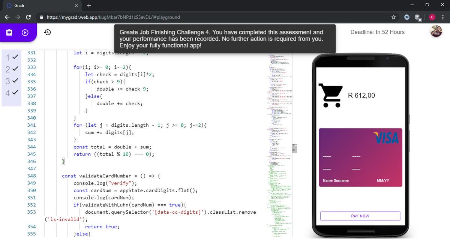Screen dimensions: 450x243
Task: Select challenge step 1
Action: coord(12,57)
